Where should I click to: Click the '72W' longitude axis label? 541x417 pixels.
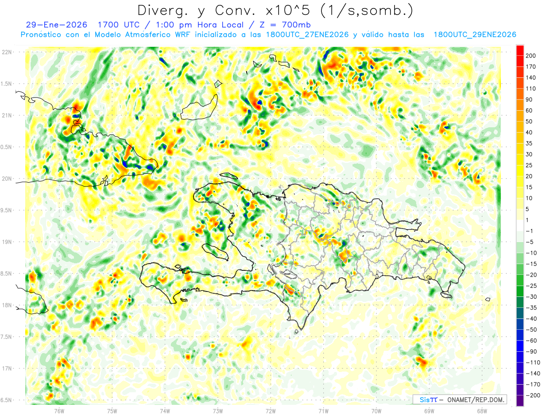coord(270,410)
